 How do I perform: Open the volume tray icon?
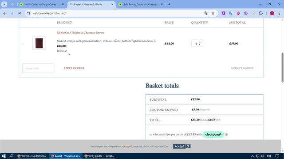point(262,156)
